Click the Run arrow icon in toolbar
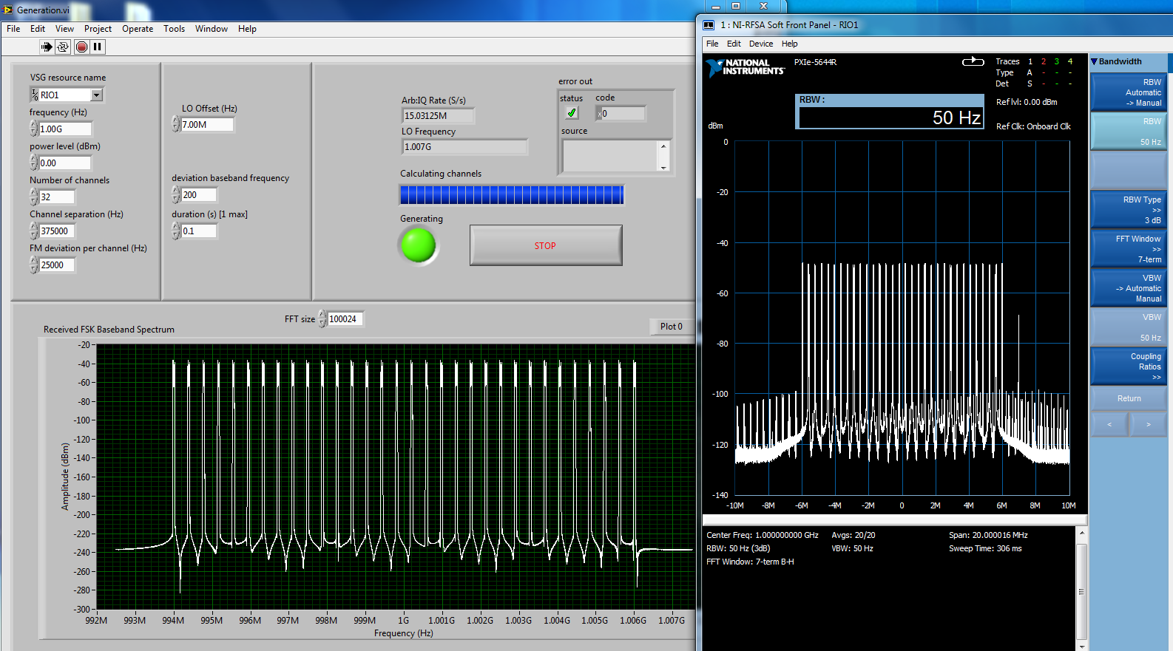 [x=47, y=47]
